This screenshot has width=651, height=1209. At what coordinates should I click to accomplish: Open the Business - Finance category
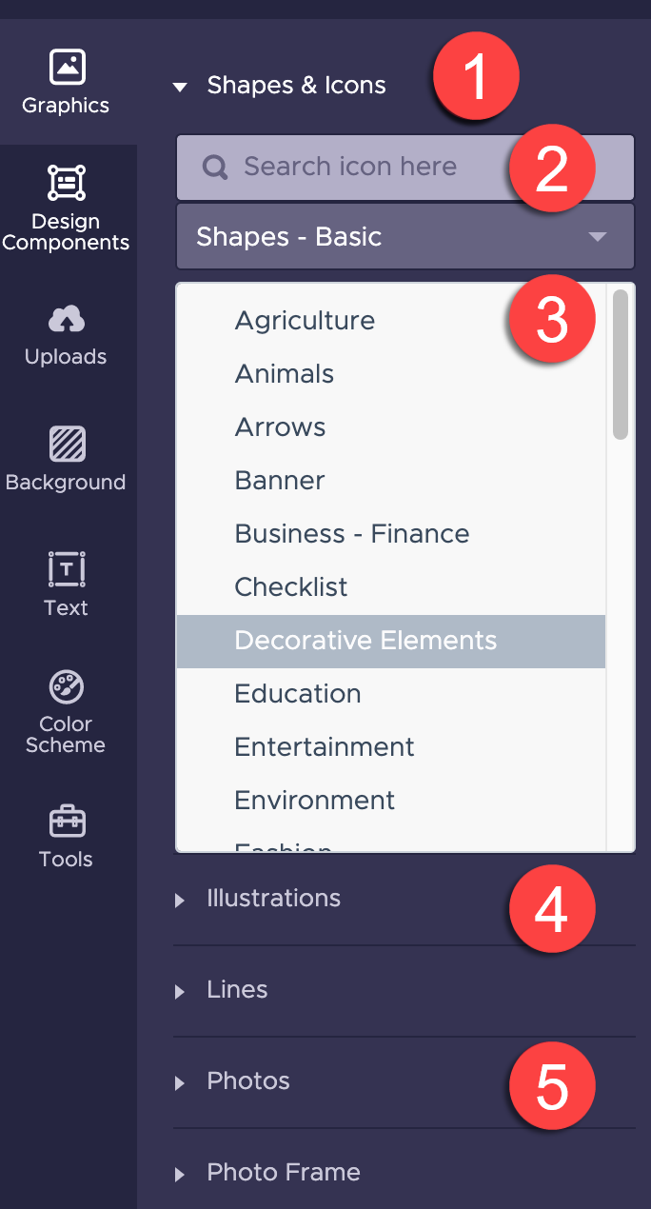[351, 533]
